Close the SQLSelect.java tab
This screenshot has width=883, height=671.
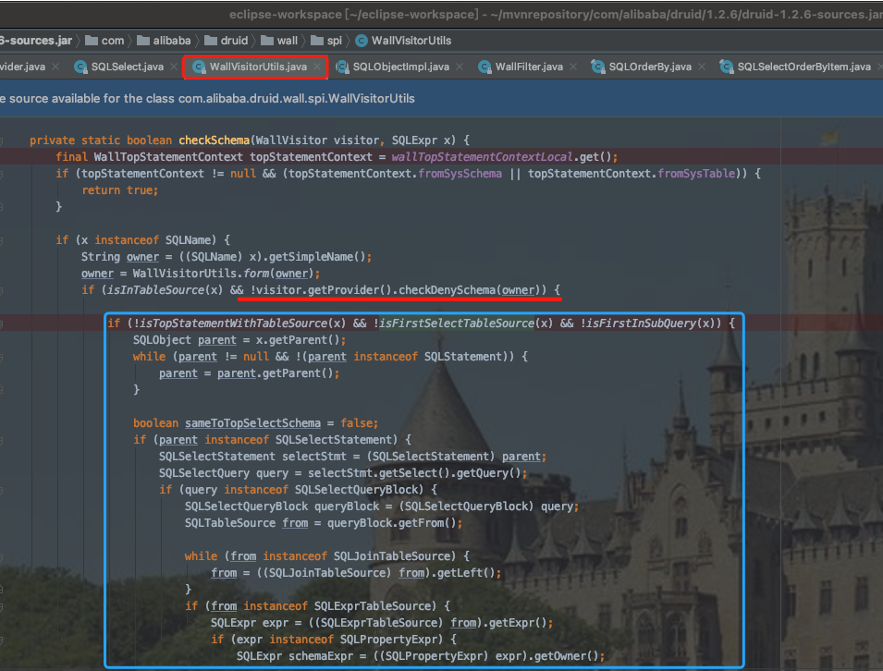pos(174,67)
